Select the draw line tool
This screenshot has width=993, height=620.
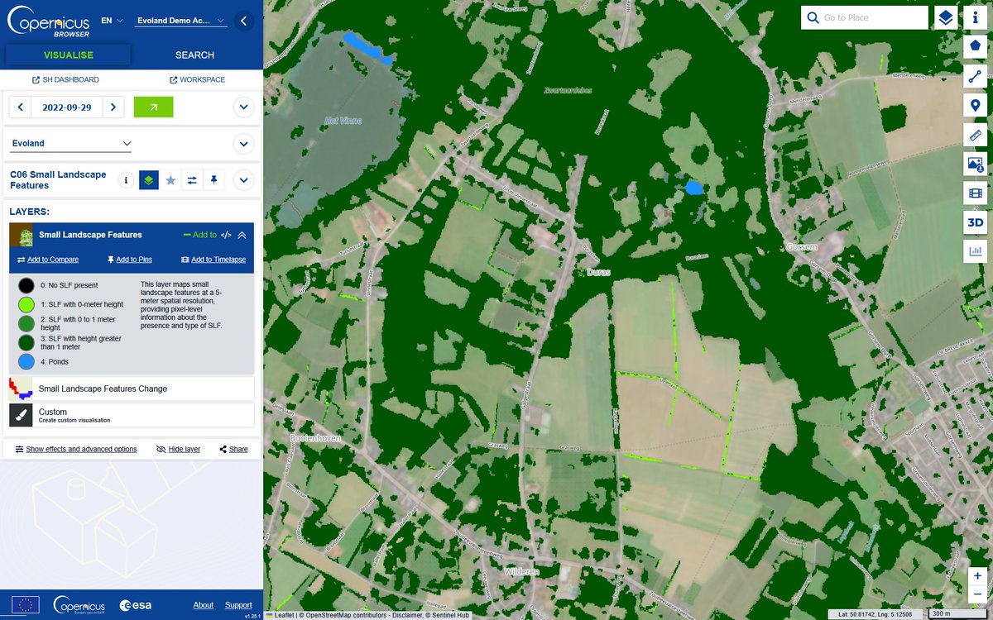(975, 77)
